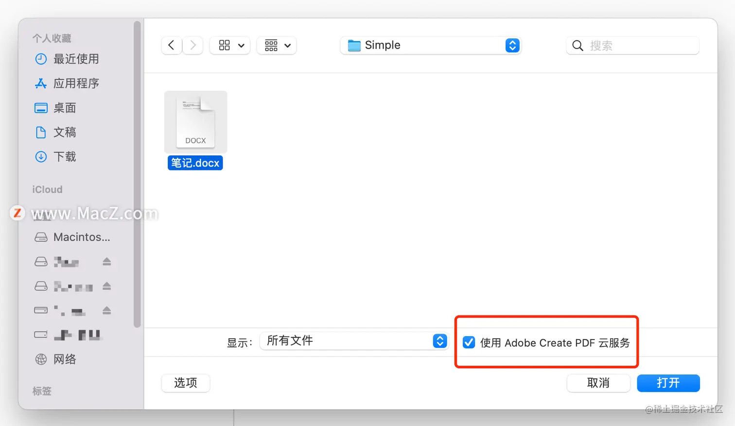The height and width of the screenshot is (426, 735).
Task: Click the document icon beside 文稿
Action: pos(41,132)
